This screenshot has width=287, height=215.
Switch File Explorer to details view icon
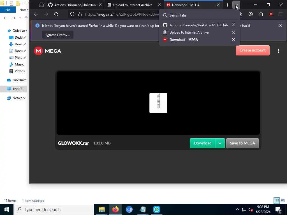277,200
